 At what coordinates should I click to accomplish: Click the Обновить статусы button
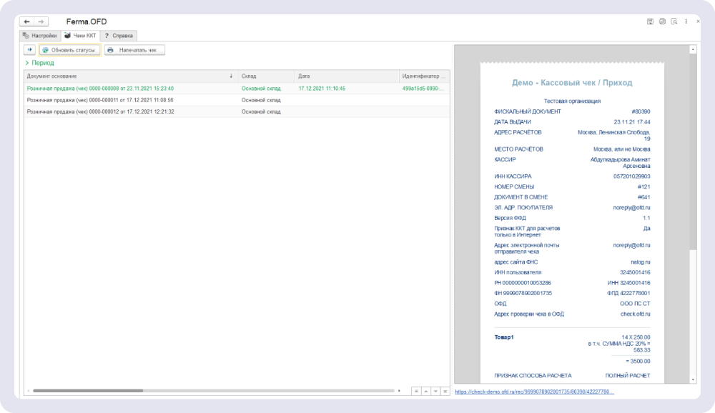[x=69, y=50]
